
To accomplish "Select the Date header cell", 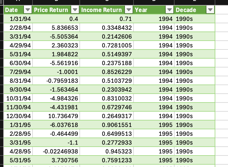I will coord(18,10).
